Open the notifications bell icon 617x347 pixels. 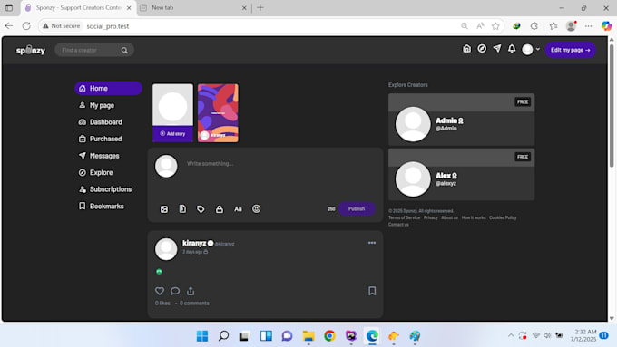(512, 49)
